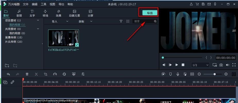Switch to the 效果 effects tab

point(59,13)
